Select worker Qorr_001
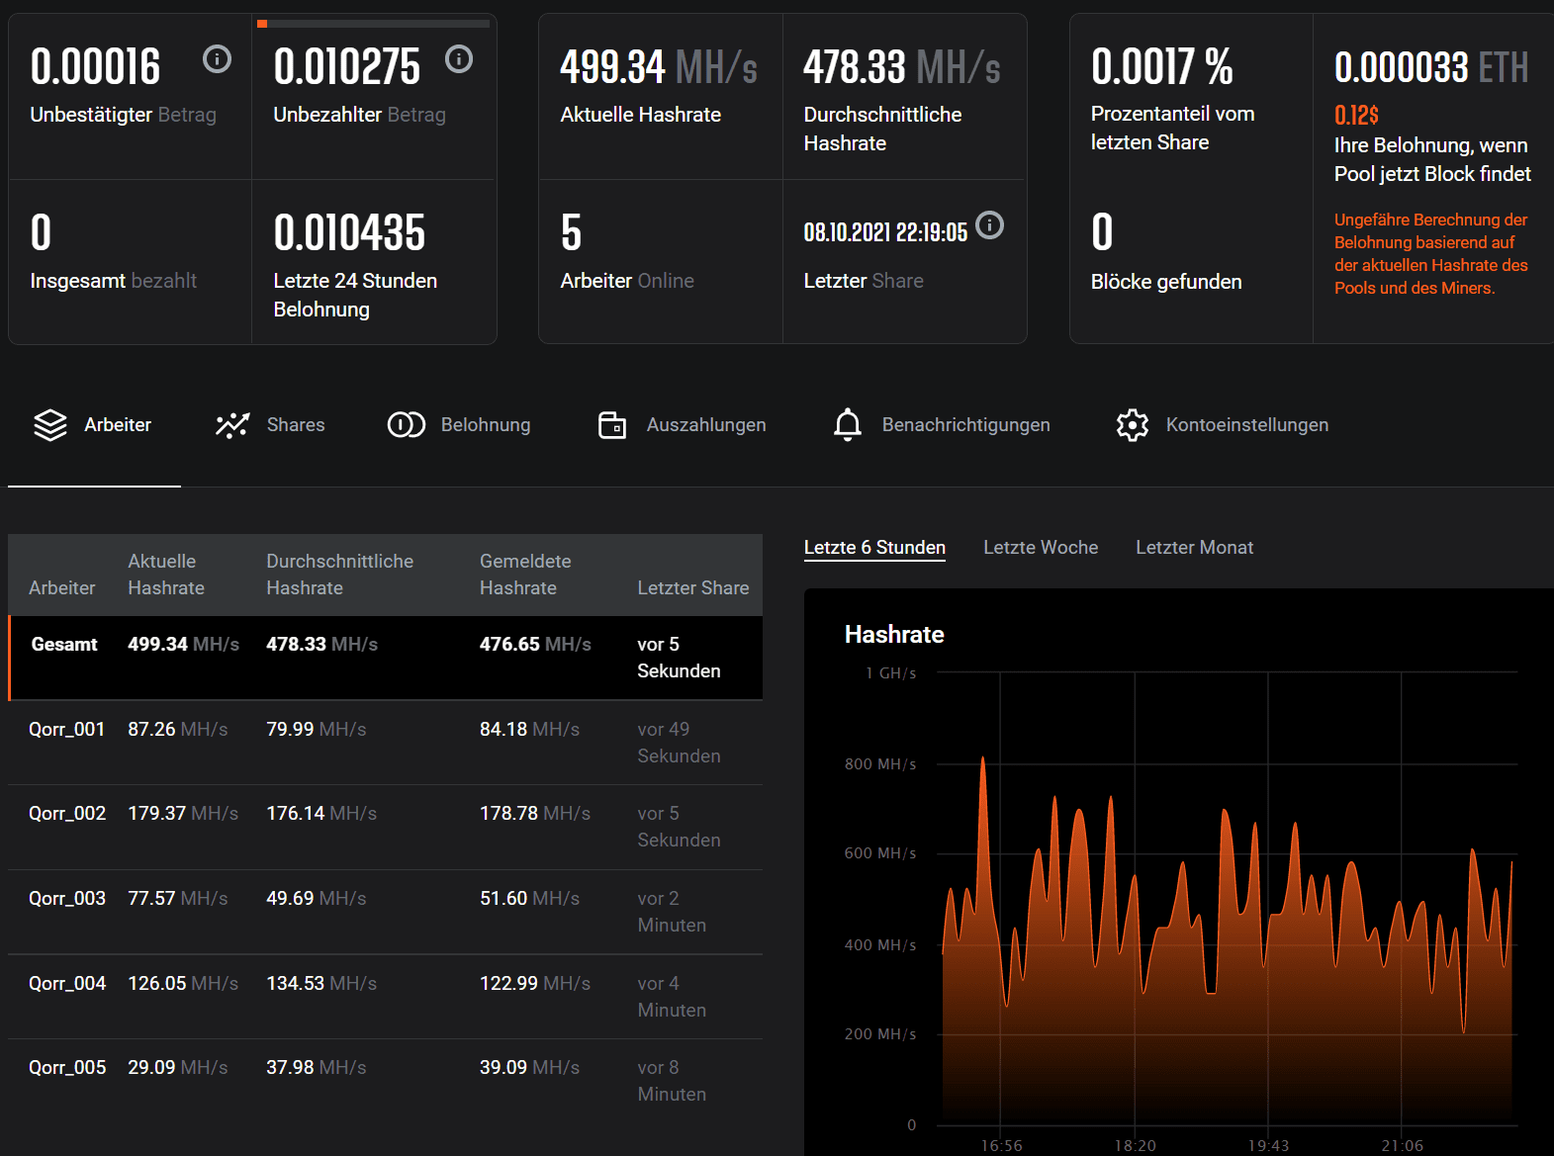The image size is (1554, 1156). [386, 743]
